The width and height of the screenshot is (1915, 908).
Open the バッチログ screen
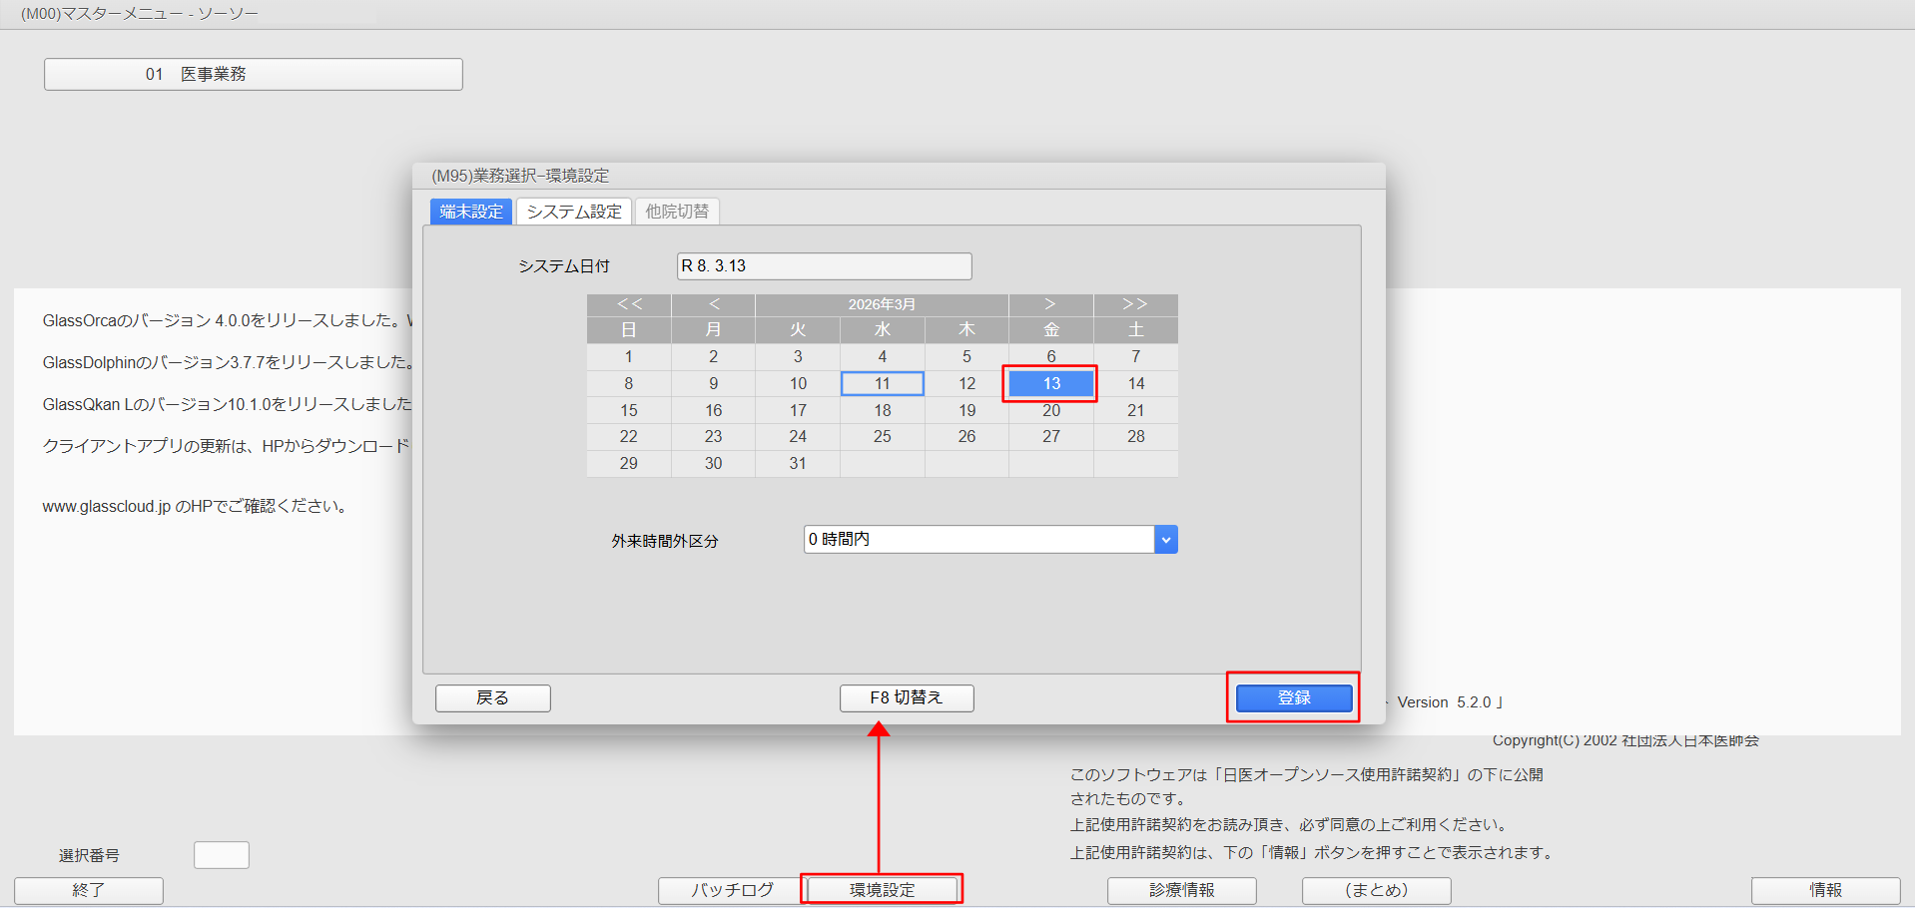pyautogui.click(x=730, y=890)
